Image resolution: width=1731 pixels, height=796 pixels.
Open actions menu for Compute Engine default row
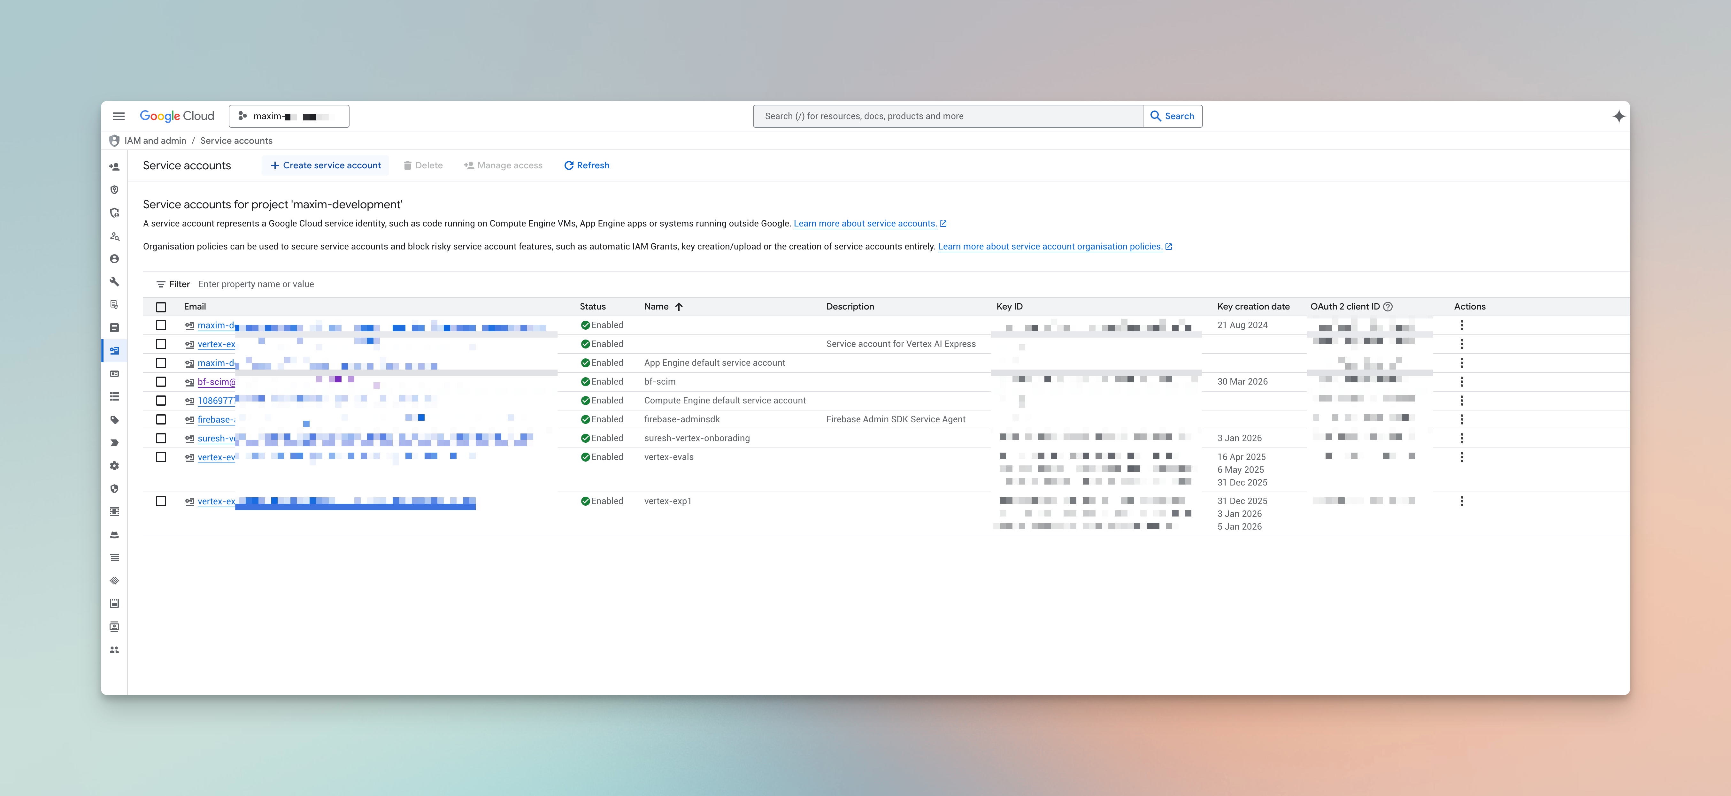click(x=1462, y=400)
